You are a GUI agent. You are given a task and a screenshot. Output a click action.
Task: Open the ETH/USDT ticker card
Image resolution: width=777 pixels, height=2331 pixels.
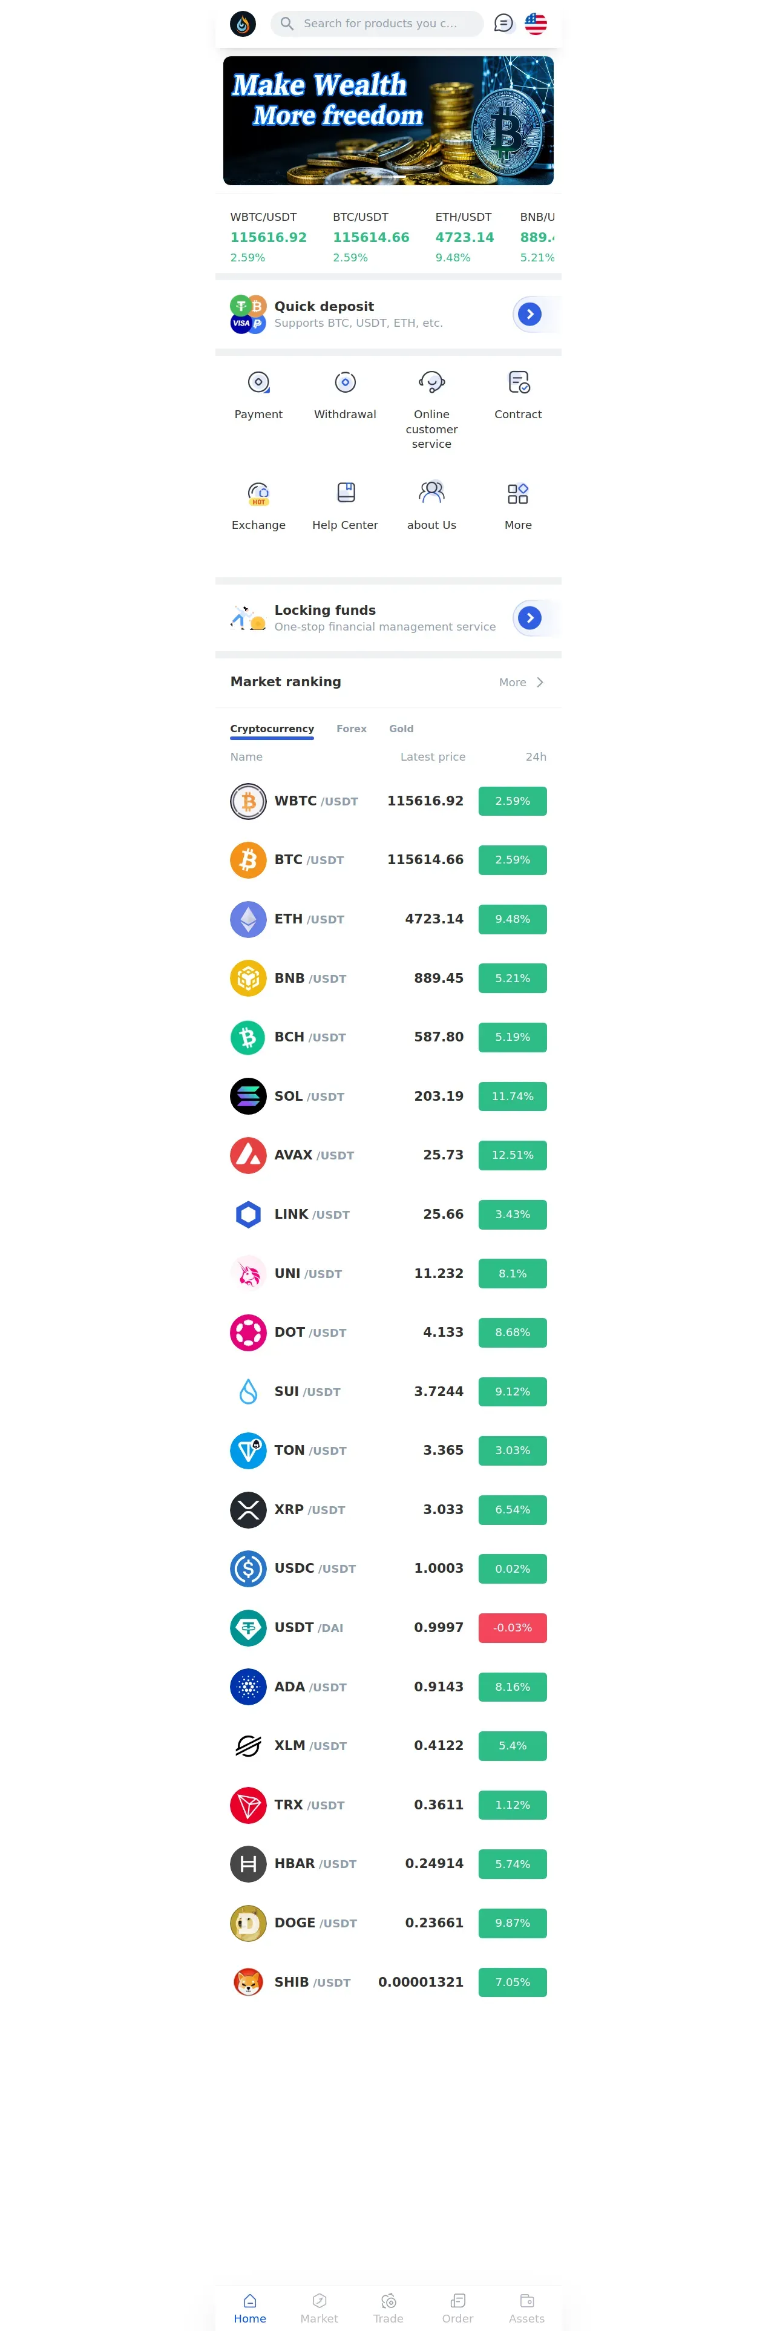pyautogui.click(x=464, y=237)
